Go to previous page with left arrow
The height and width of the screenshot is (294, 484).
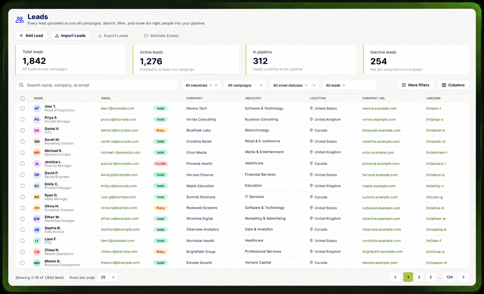[396, 277]
